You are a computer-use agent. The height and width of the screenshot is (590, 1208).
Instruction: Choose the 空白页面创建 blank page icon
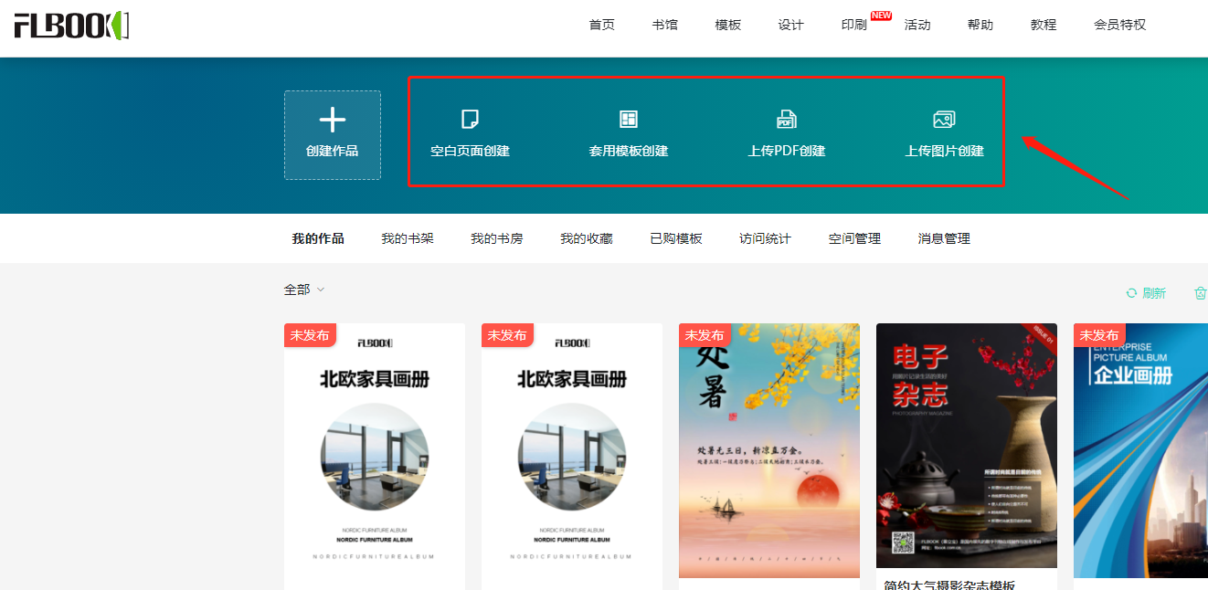click(x=470, y=119)
